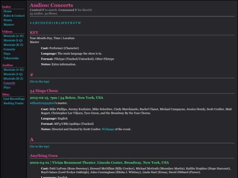Open Videos Musicals (#-H) link

click(13, 36)
